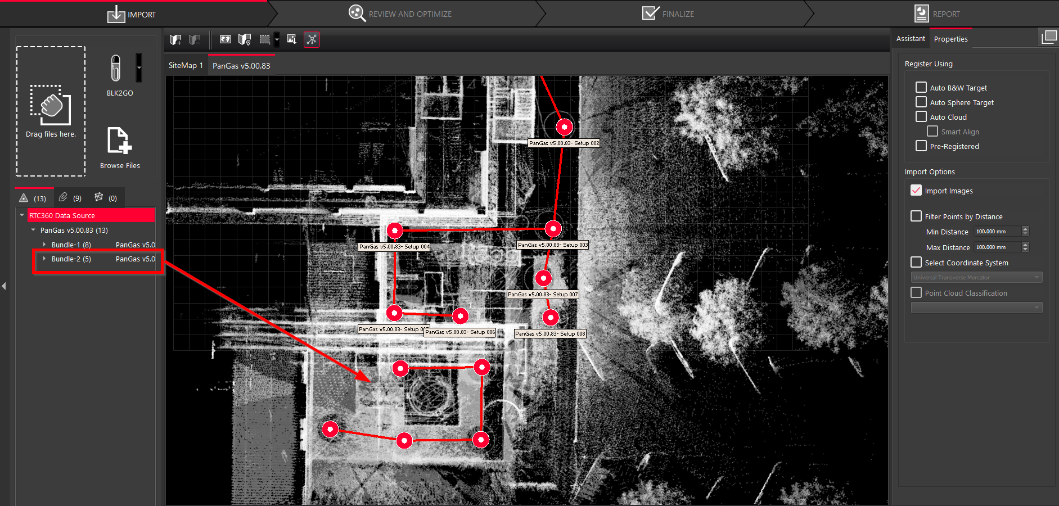
Task: Enable the Auto Cloud checkbox
Action: pyautogui.click(x=921, y=117)
